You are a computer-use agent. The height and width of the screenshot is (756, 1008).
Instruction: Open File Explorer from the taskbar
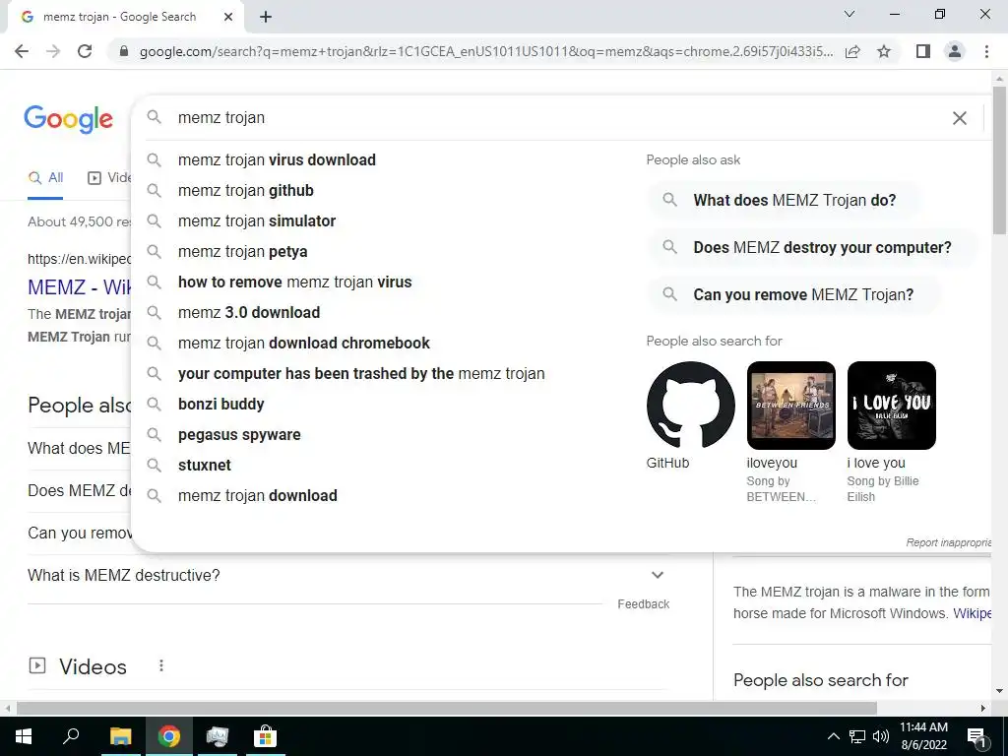120,736
